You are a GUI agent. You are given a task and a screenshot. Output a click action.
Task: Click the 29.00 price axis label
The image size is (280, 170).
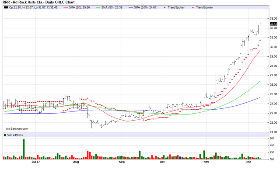tap(273, 56)
